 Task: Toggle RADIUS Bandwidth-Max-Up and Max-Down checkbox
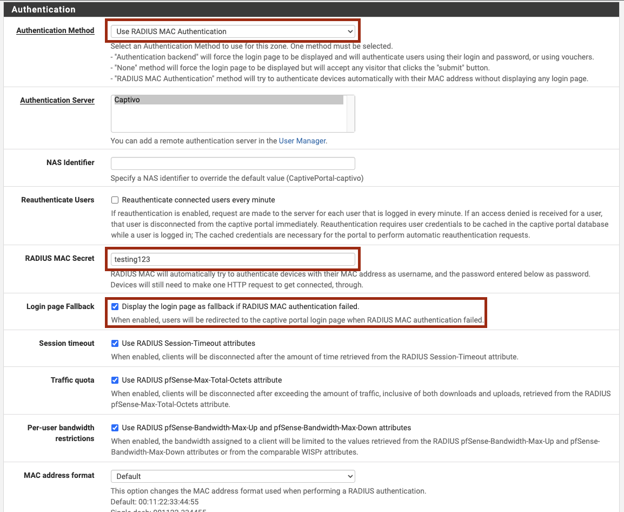(x=115, y=428)
